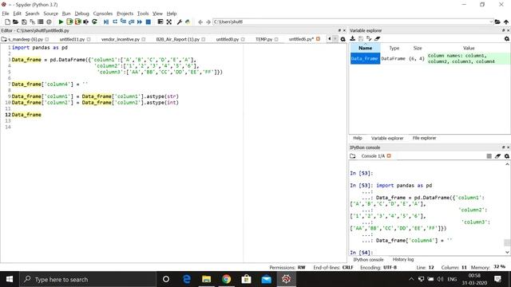511x287 pixels.
Task: Run the file with the green play icon
Action: 61,22
